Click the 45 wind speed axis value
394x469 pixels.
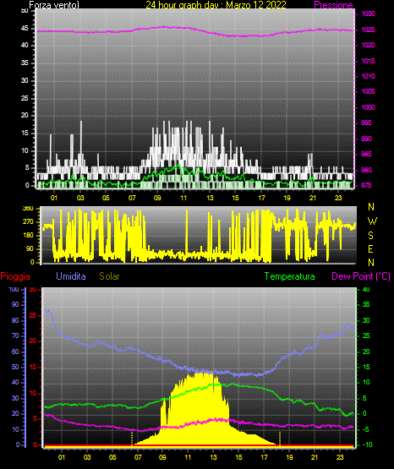click(25, 29)
